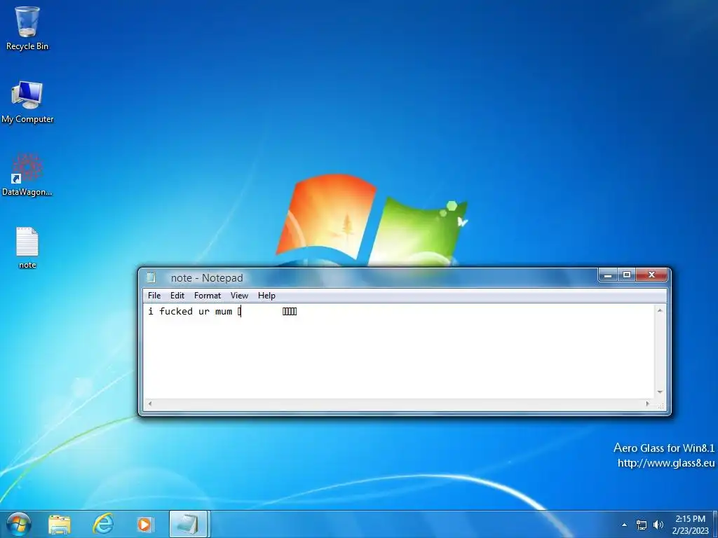
Task: Close the Notepad window
Action: (x=651, y=275)
